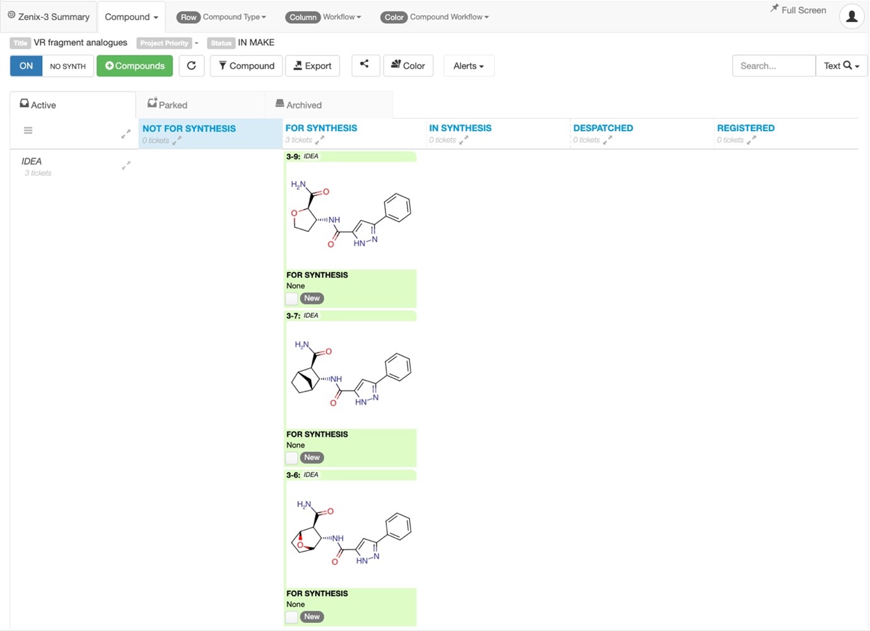
Task: Open the Alerts dropdown
Action: 469,66
